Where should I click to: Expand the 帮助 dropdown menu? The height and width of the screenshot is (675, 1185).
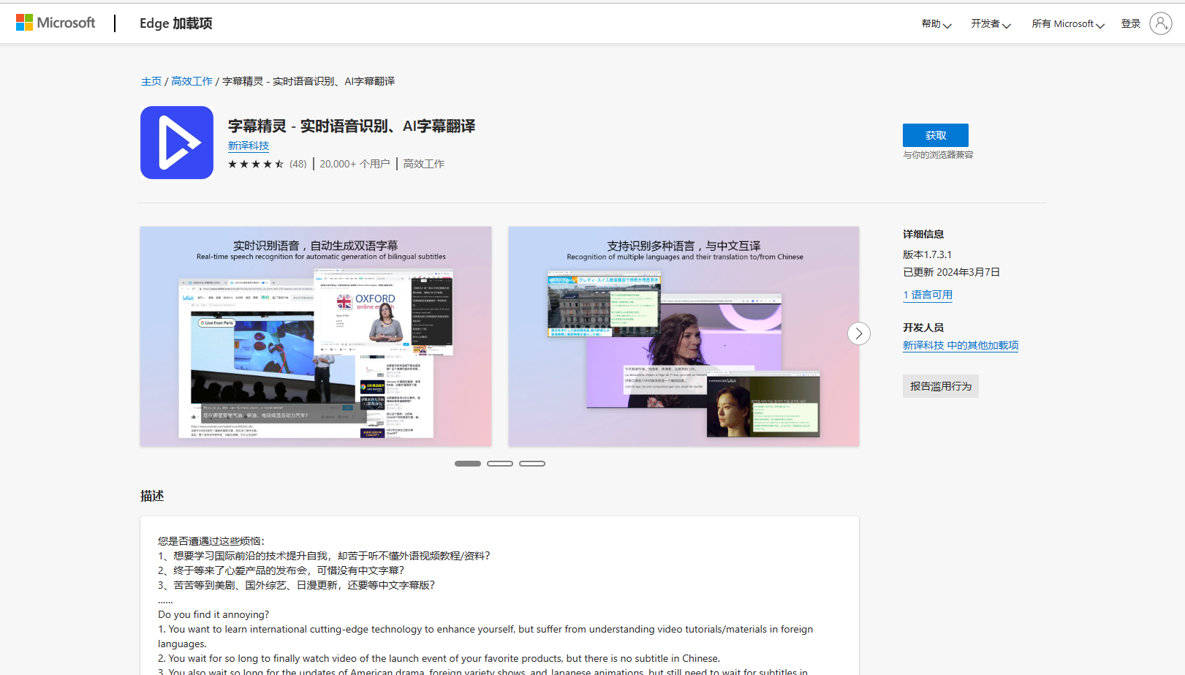936,24
